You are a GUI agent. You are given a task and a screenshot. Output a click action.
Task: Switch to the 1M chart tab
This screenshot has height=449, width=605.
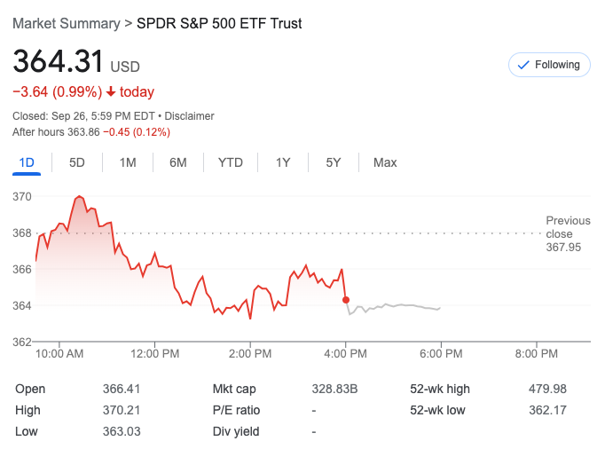[x=128, y=162]
